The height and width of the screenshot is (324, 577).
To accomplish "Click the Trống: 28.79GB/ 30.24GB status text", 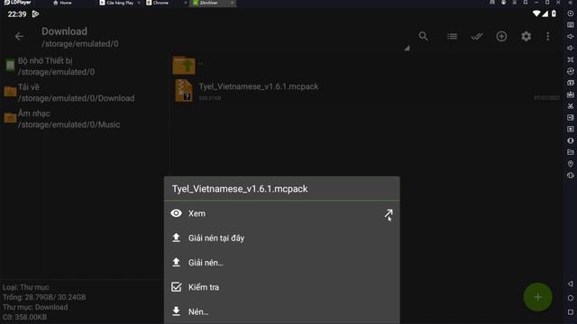I will pyautogui.click(x=44, y=297).
